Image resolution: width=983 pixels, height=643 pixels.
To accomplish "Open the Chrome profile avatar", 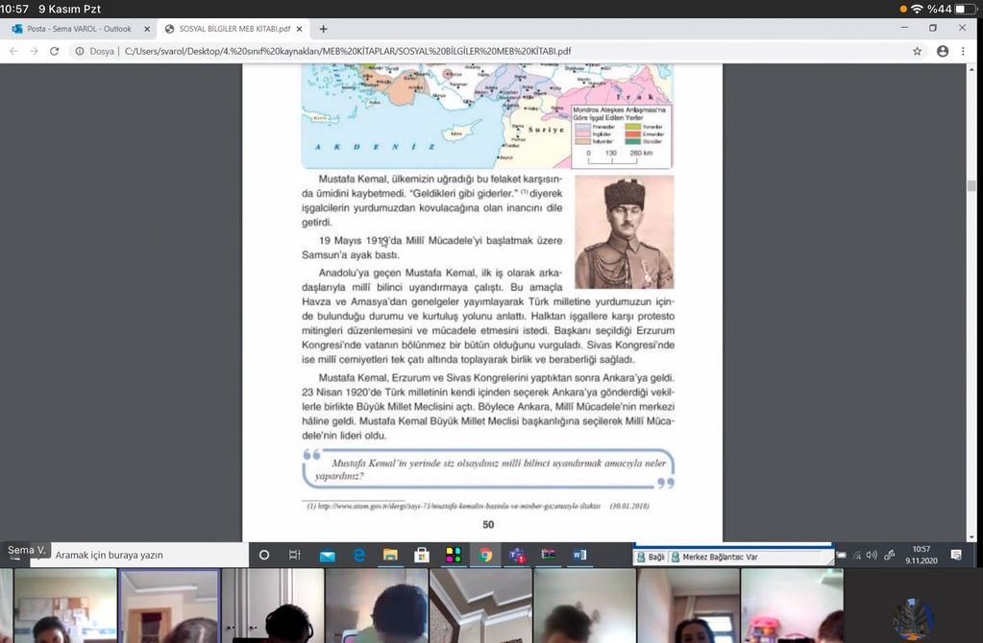I will [x=943, y=51].
